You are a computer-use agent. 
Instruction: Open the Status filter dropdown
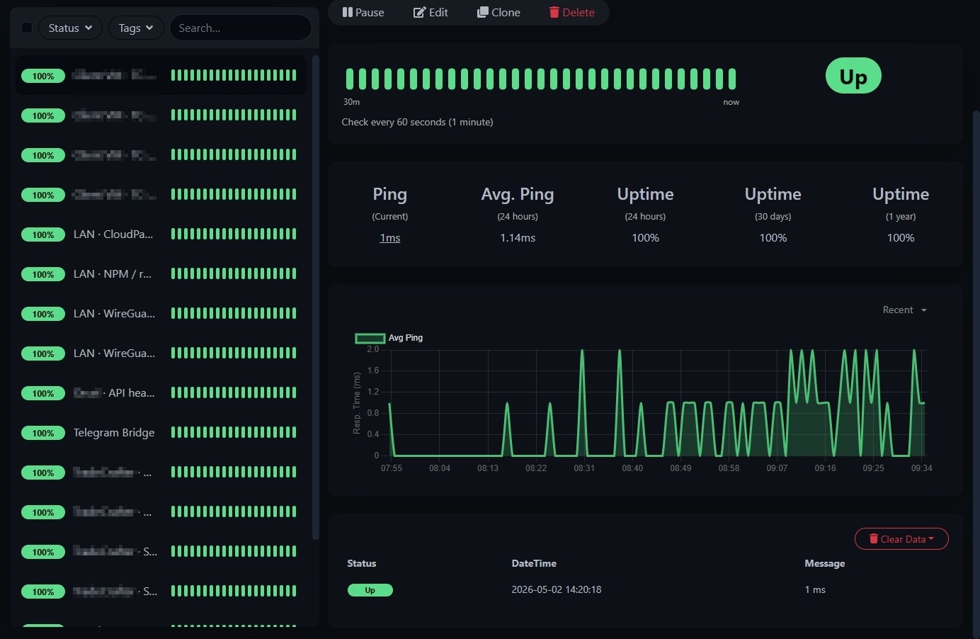tap(70, 28)
